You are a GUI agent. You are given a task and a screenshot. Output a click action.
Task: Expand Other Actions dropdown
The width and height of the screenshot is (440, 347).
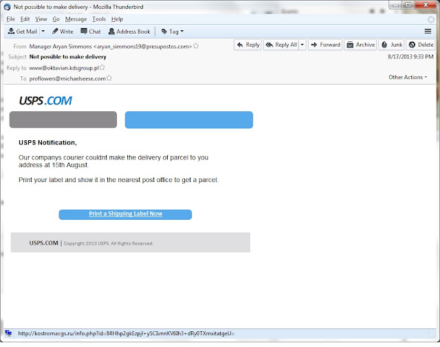coord(408,77)
